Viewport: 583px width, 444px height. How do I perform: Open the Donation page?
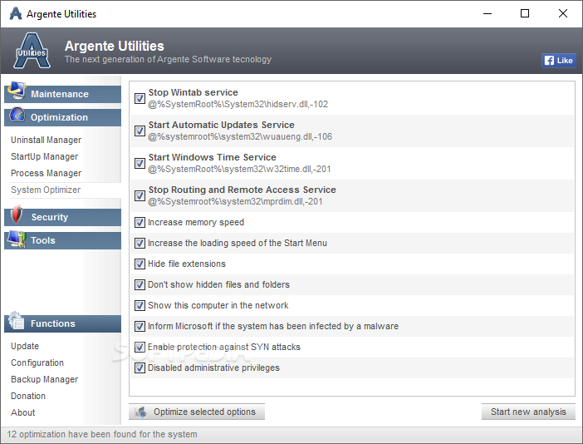click(28, 396)
